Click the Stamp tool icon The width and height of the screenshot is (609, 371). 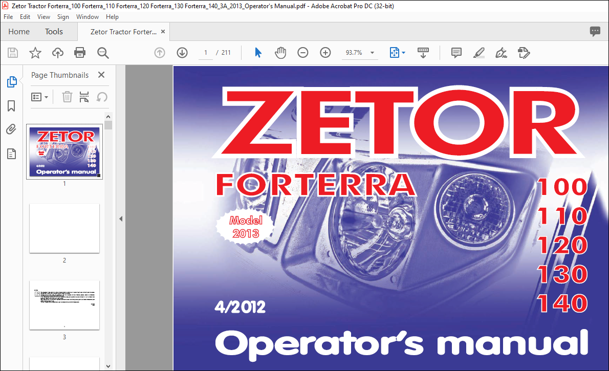[524, 52]
